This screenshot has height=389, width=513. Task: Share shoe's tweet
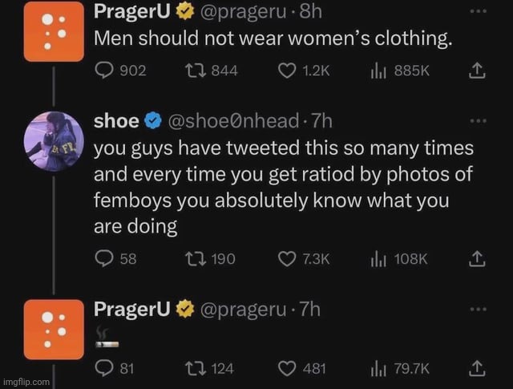[x=475, y=259]
